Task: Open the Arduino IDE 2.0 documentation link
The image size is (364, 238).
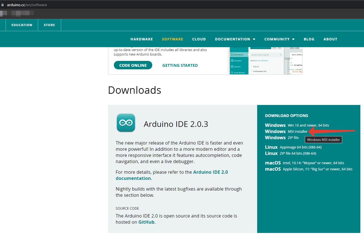Action: [172, 175]
